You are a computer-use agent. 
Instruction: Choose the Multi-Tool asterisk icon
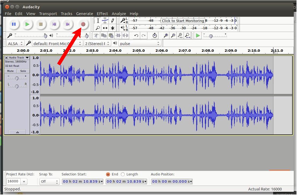[113, 28]
